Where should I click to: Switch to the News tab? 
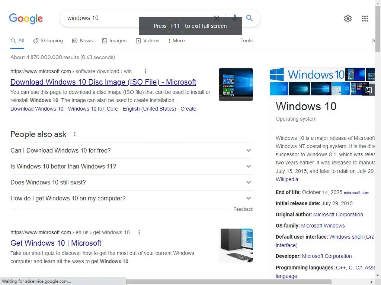pyautogui.click(x=83, y=41)
